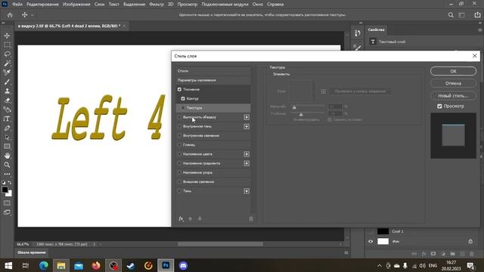Select the Lasso tool
The width and height of the screenshot is (484, 272).
(x=7, y=54)
